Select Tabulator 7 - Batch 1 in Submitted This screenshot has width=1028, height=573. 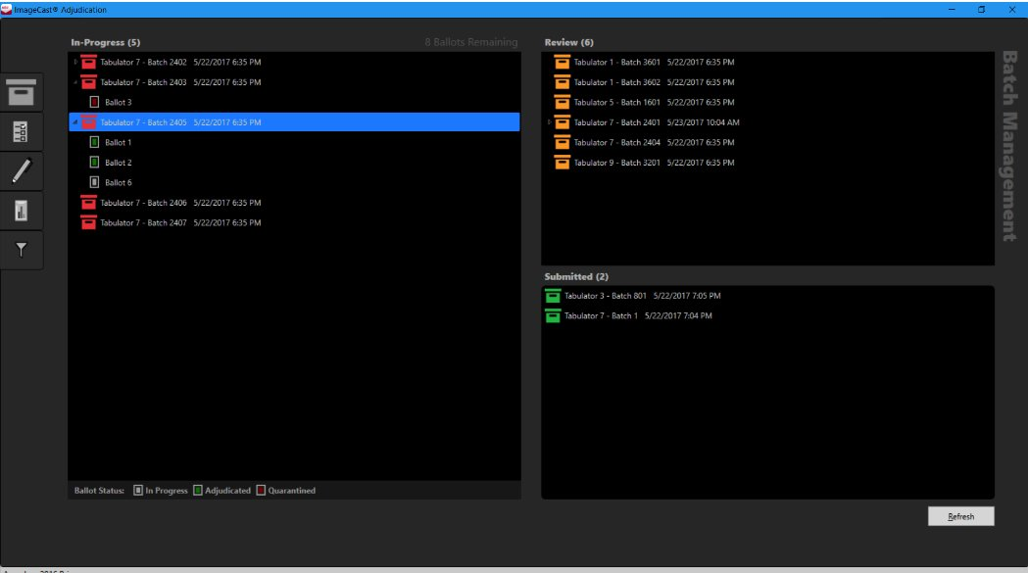638,316
